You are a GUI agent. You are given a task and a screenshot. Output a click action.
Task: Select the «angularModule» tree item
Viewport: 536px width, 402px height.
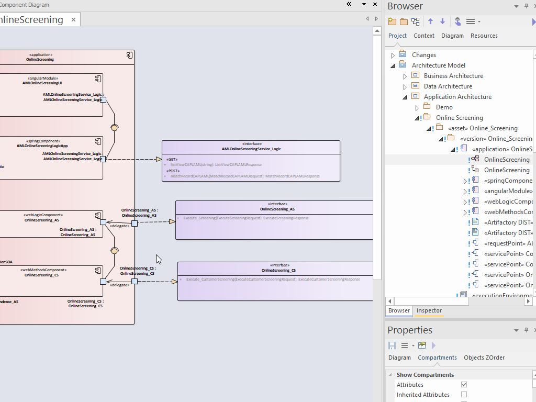click(508, 191)
